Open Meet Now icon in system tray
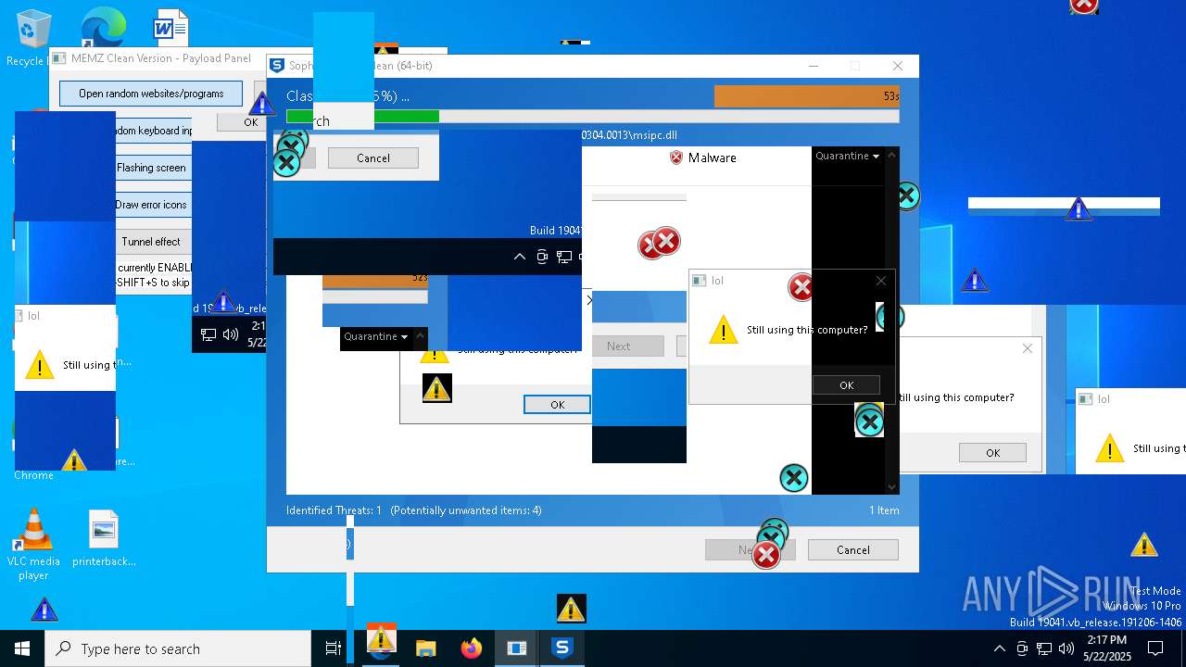Viewport: 1186px width, 667px height. tap(1022, 648)
